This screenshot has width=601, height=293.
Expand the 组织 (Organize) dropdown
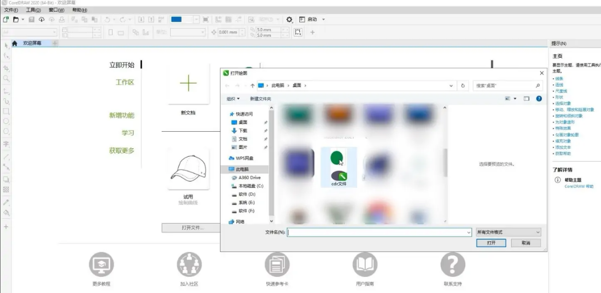tap(233, 99)
